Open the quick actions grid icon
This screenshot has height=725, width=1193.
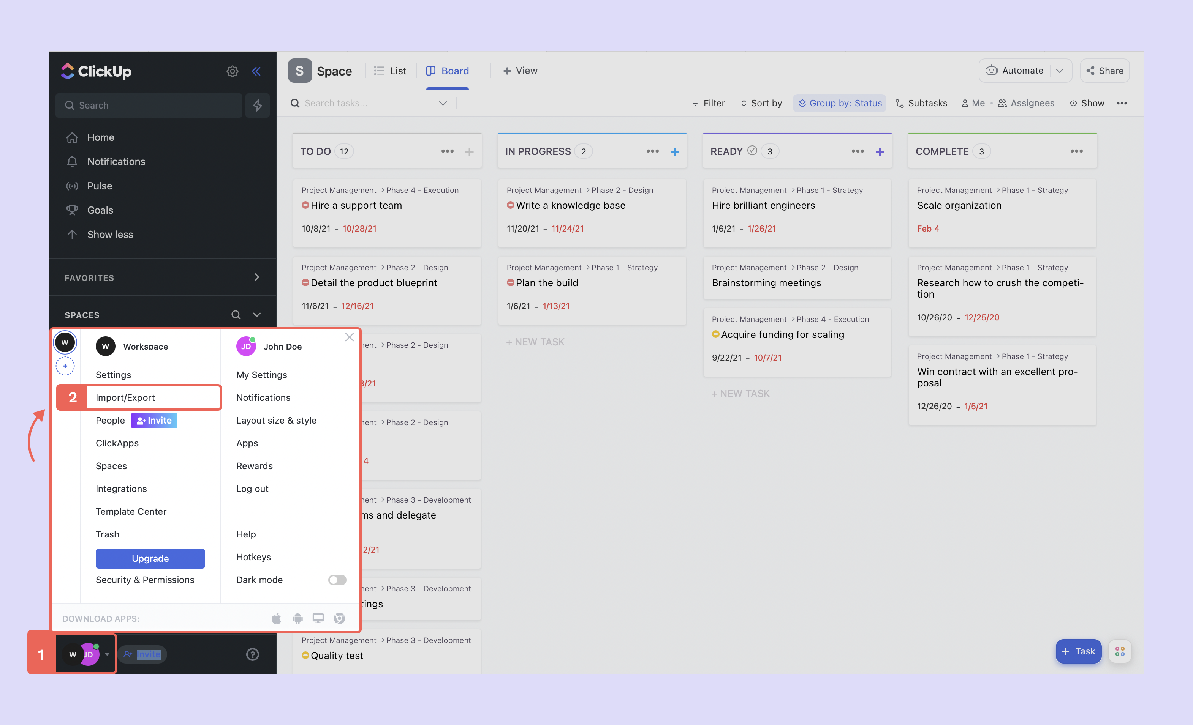tap(1120, 651)
